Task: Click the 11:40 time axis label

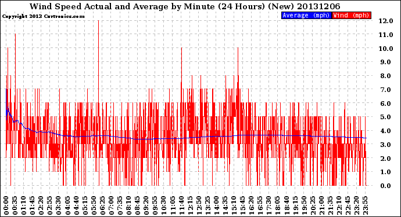Action: [x=181, y=205]
